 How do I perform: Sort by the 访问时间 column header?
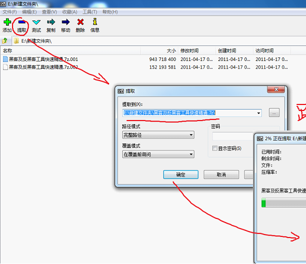coord(272,51)
